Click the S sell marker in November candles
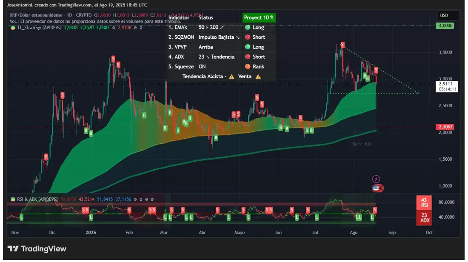The image size is (468, 262). click(x=46, y=157)
